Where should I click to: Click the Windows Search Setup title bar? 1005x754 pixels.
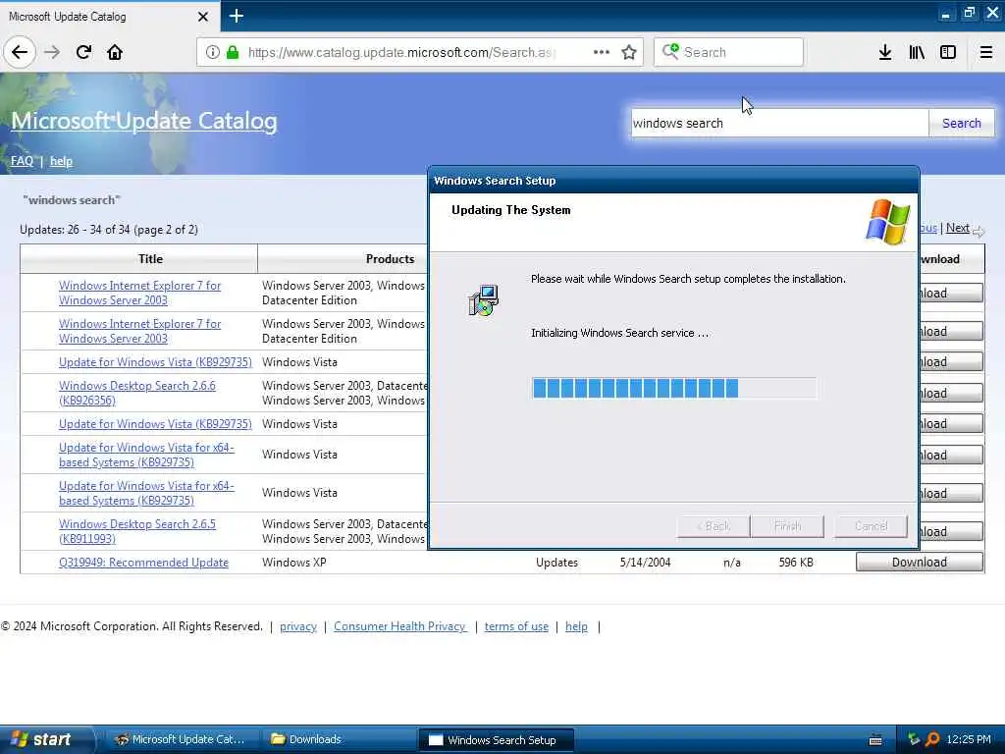coord(673,181)
